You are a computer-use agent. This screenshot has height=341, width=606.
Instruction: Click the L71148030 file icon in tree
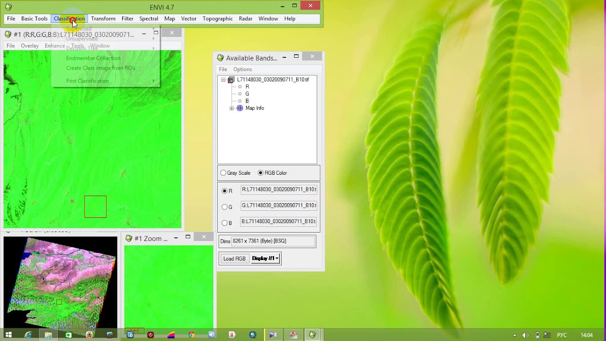pyautogui.click(x=231, y=80)
